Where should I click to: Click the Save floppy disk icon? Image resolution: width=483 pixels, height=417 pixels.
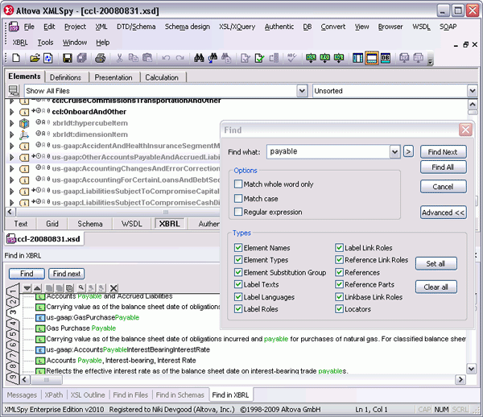point(67,58)
